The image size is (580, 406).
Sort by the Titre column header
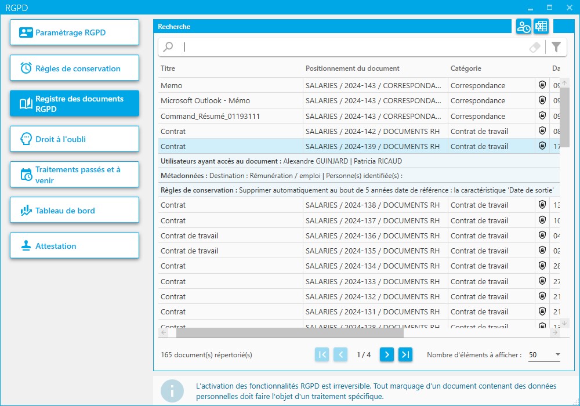(168, 68)
